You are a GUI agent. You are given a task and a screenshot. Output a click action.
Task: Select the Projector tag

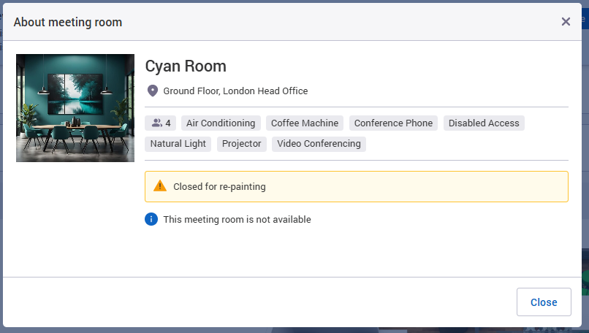click(241, 144)
